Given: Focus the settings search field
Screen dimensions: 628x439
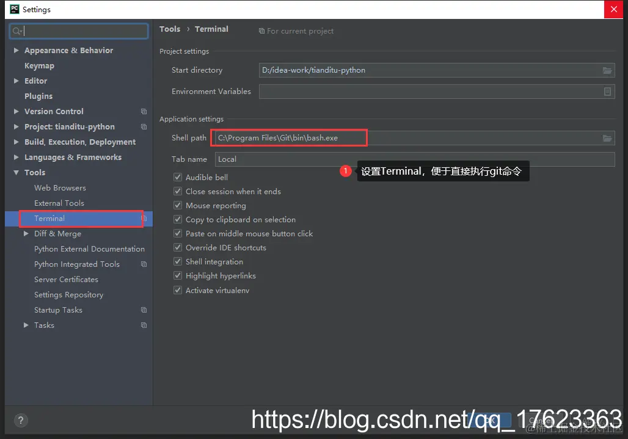Looking at the screenshot, I should (79, 31).
